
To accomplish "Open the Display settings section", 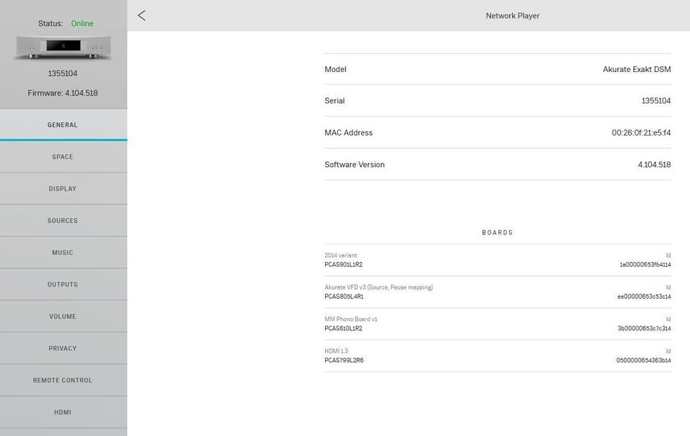I will [x=63, y=189].
